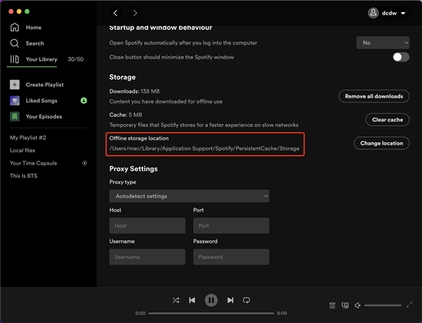Click the Port input field
Viewport: 422px width, 323px height.
[x=231, y=226]
